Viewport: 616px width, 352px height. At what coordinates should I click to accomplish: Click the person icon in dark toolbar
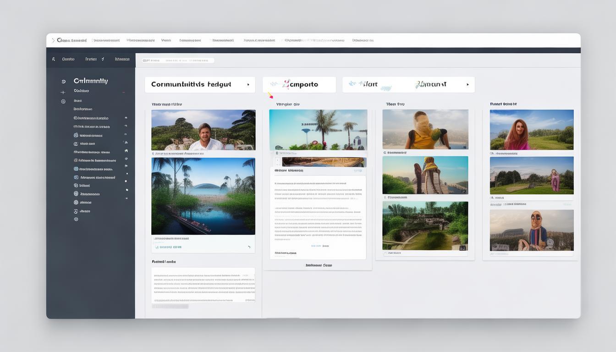click(x=54, y=59)
